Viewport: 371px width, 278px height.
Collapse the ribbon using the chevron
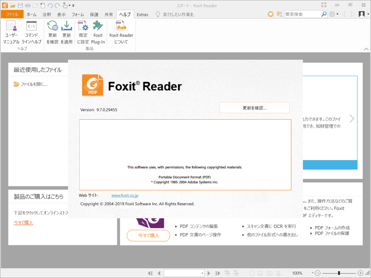(x=366, y=49)
